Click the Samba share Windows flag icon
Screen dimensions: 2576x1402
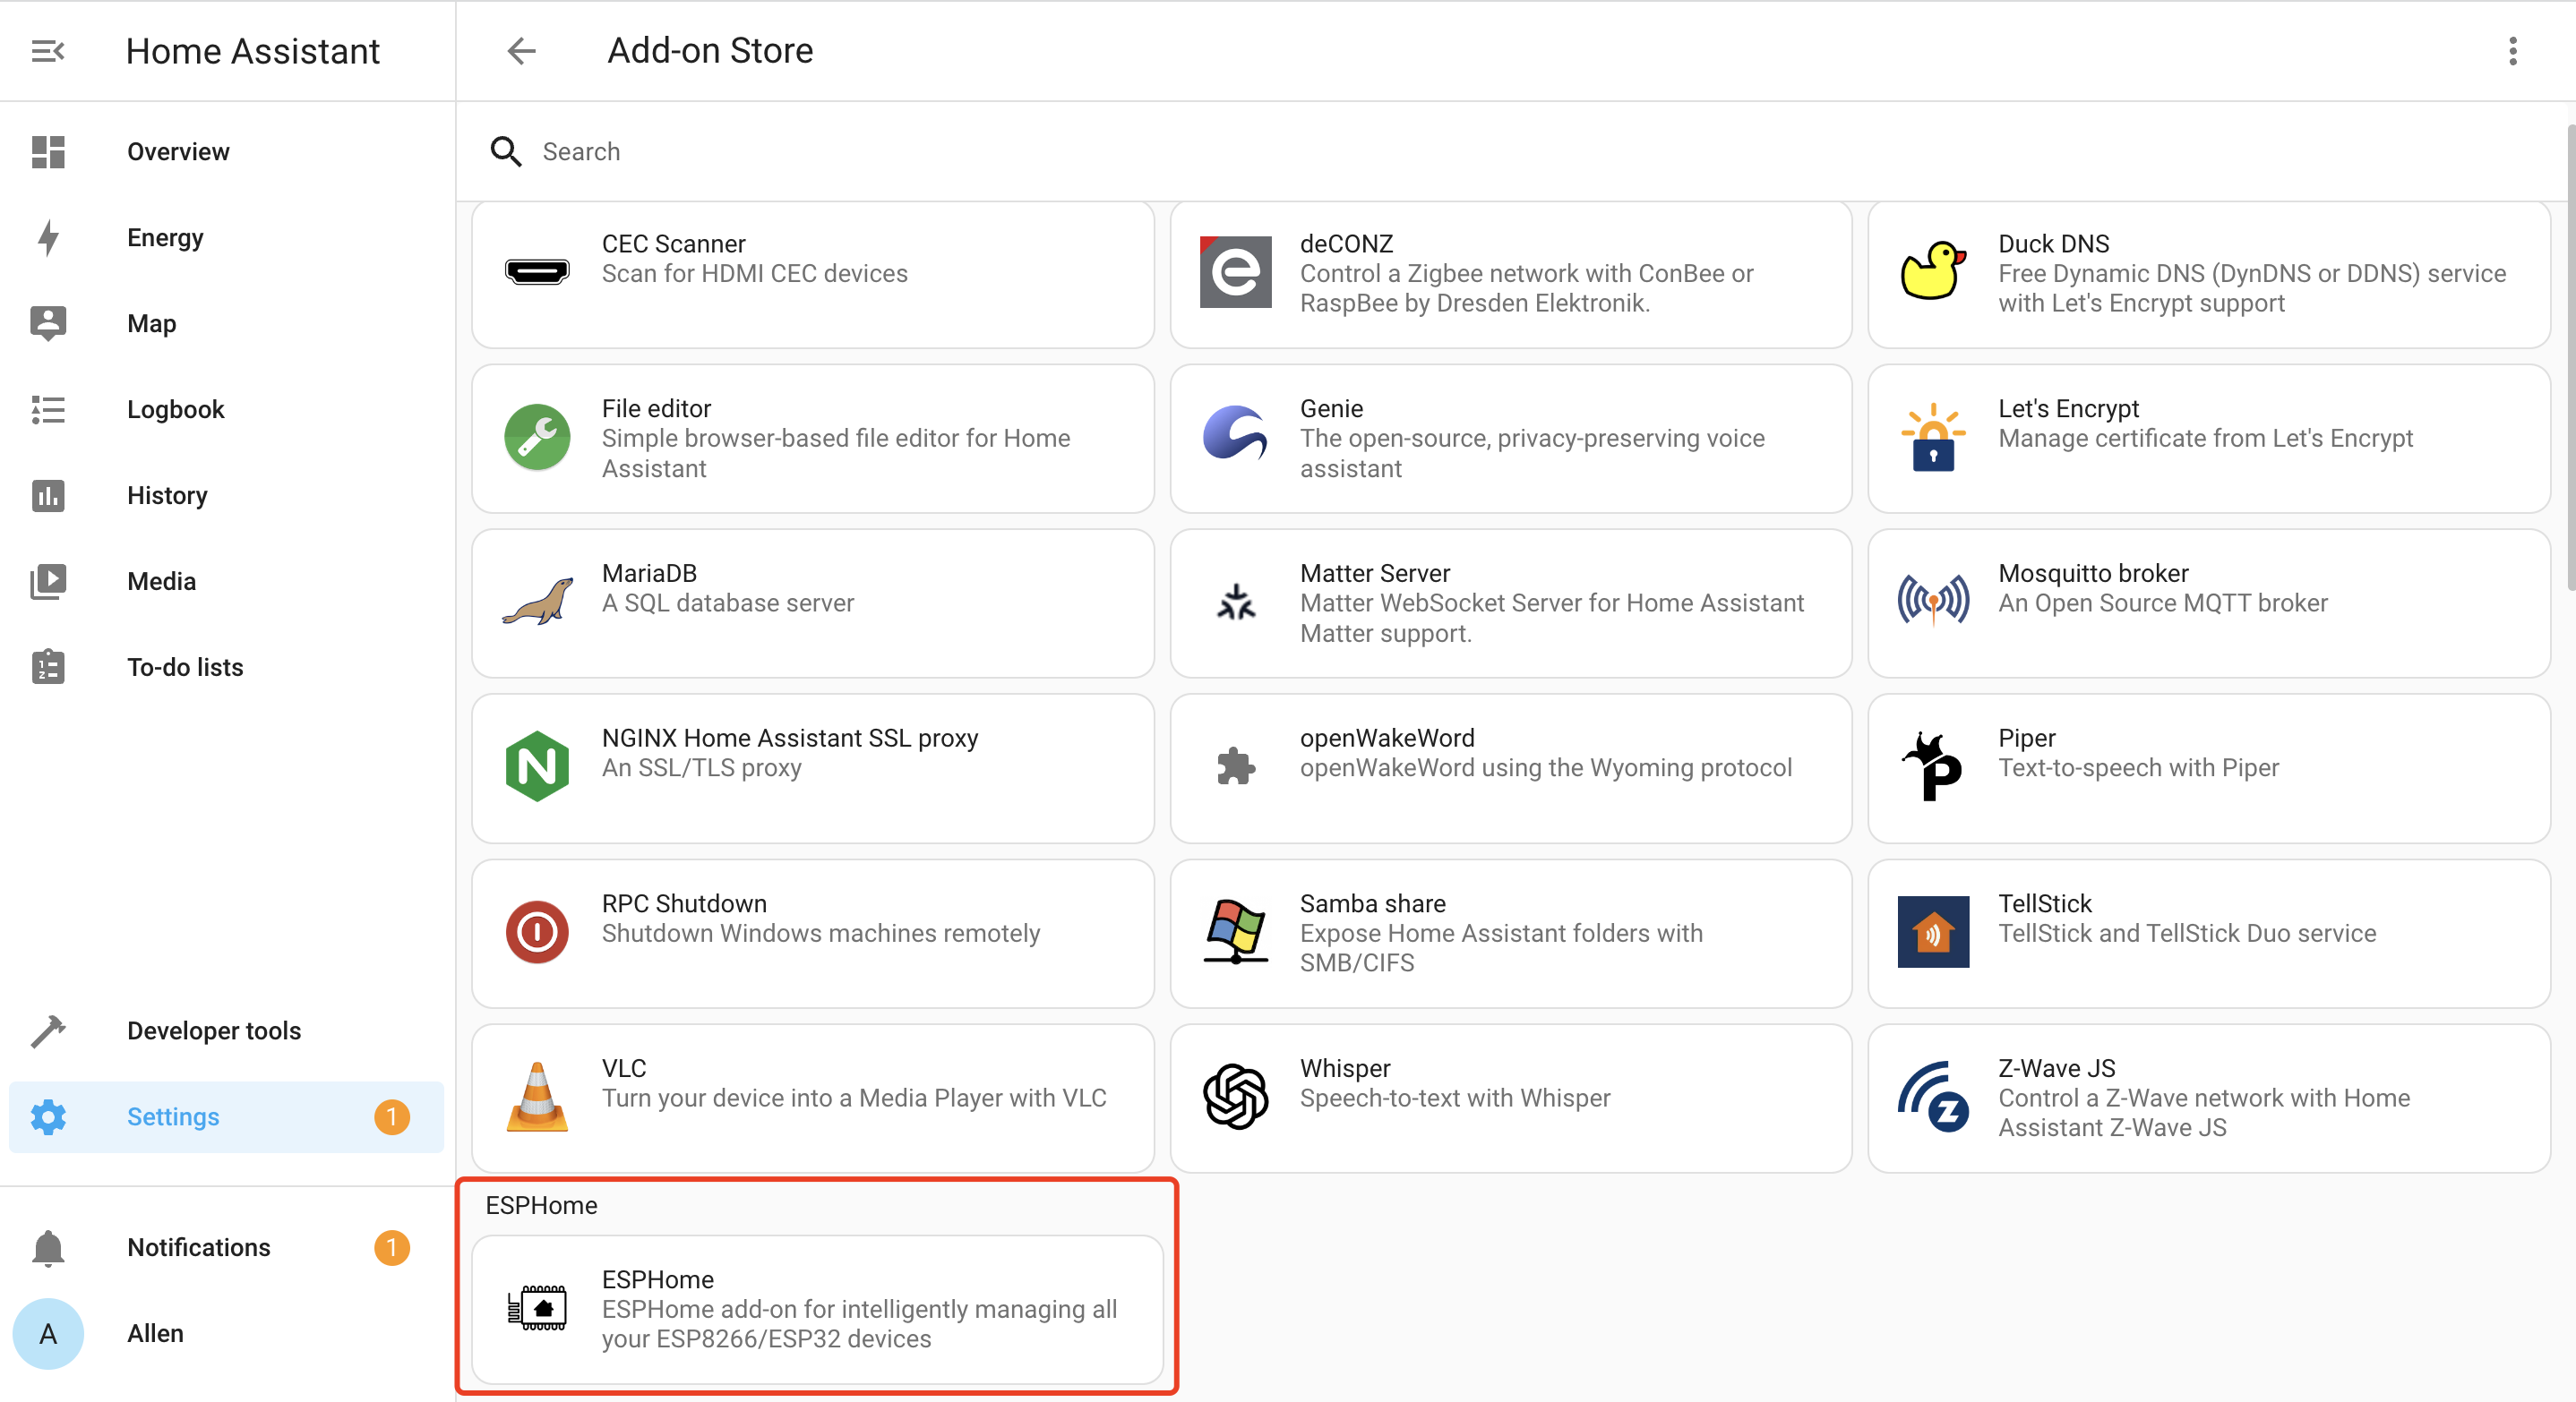(x=1235, y=931)
